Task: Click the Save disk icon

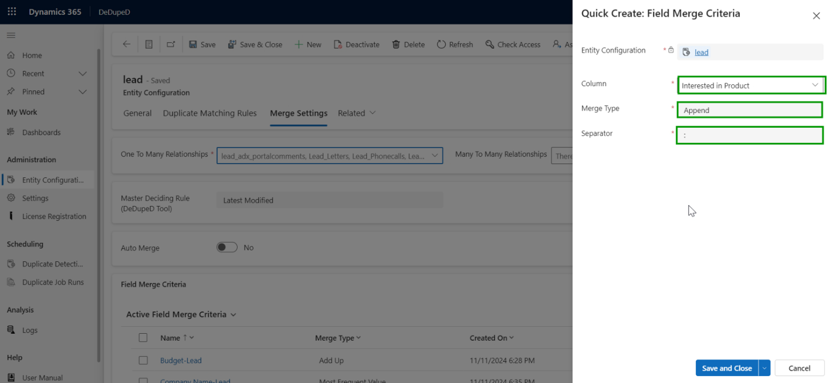Action: tap(193, 45)
